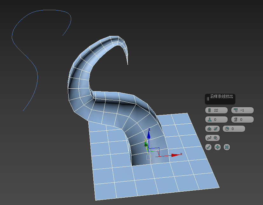Click the Rotation dial icon
Image resolution: width=263 pixels, height=205 pixels.
[227, 129]
